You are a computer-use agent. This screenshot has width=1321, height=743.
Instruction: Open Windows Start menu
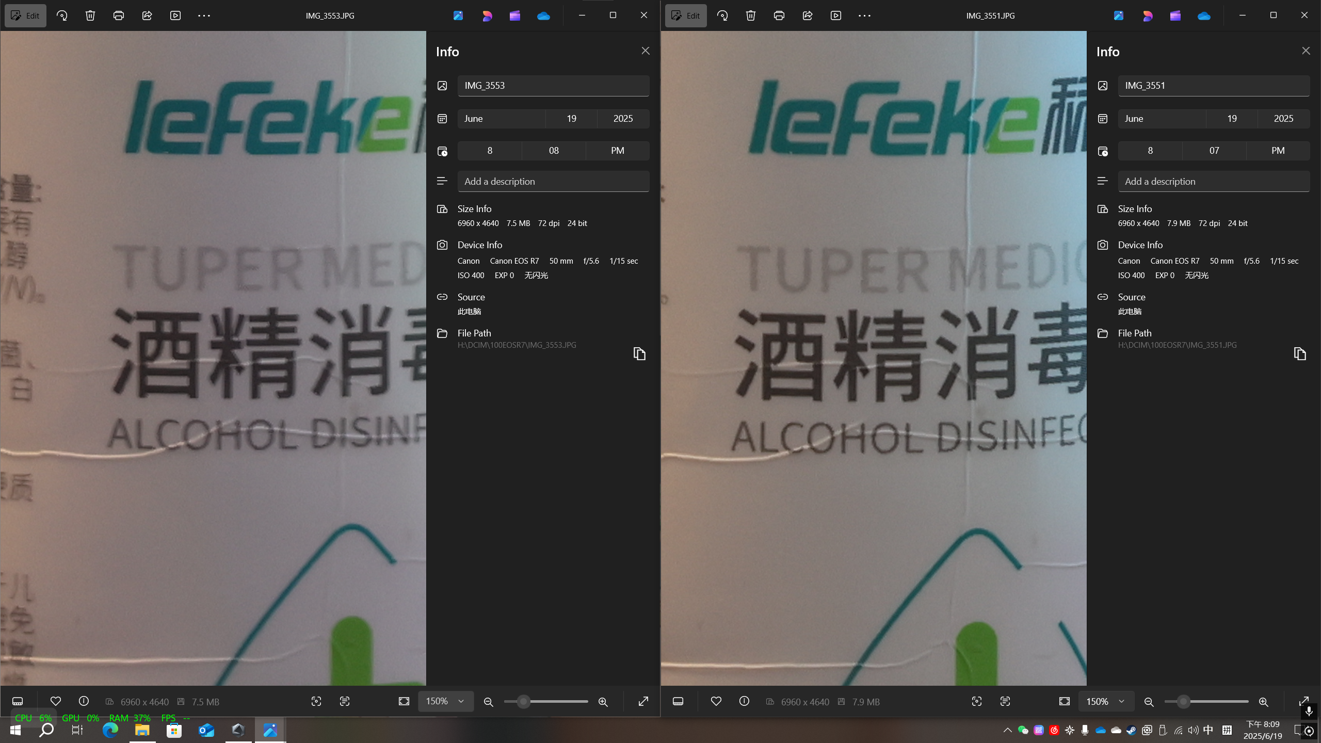pyautogui.click(x=15, y=730)
